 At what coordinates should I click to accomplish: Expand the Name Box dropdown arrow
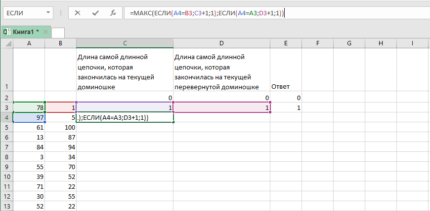click(x=47, y=13)
